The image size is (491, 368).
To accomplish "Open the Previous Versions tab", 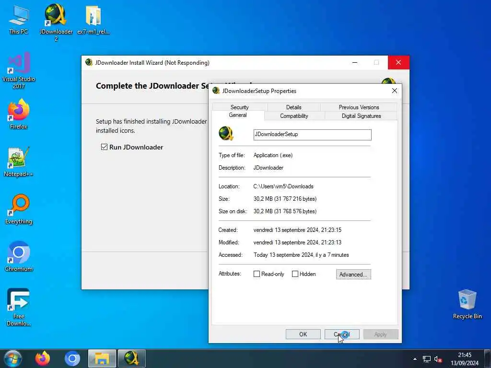I will 359,107.
